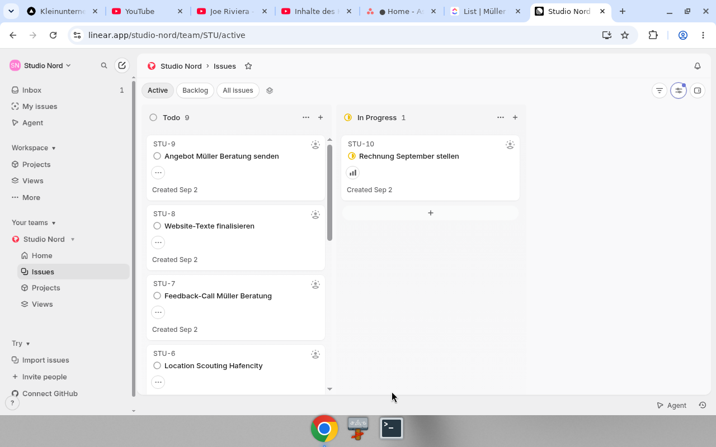Create a new issue with compose icon
The height and width of the screenshot is (447, 716).
pos(122,65)
